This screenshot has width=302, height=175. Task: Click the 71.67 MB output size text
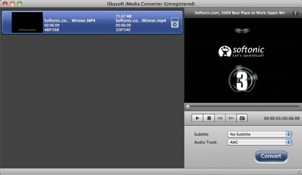coord(123,16)
